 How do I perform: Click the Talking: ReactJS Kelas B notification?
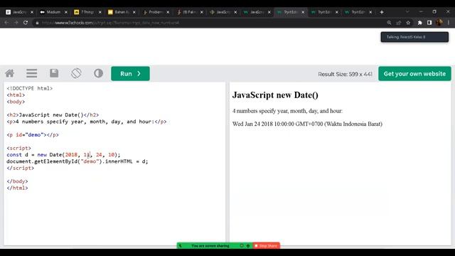(414, 37)
